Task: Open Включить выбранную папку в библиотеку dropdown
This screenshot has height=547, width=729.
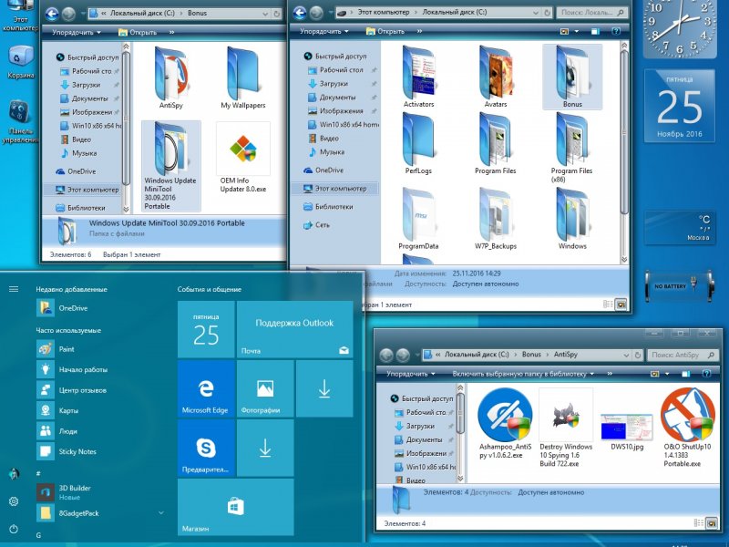Action: click(x=523, y=374)
